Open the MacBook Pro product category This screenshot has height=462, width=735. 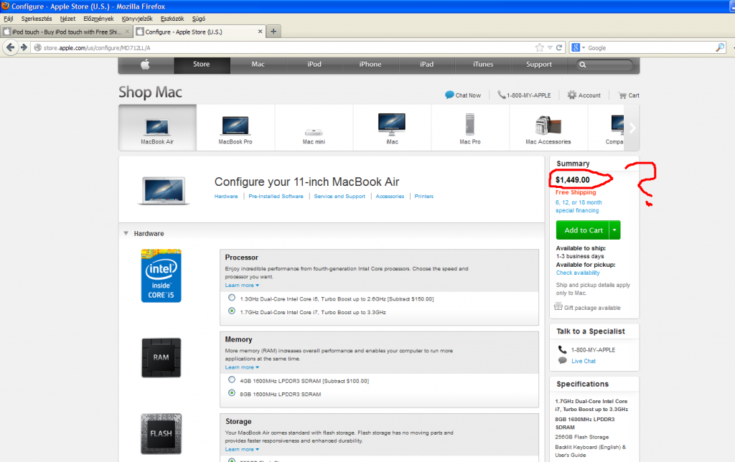point(235,128)
